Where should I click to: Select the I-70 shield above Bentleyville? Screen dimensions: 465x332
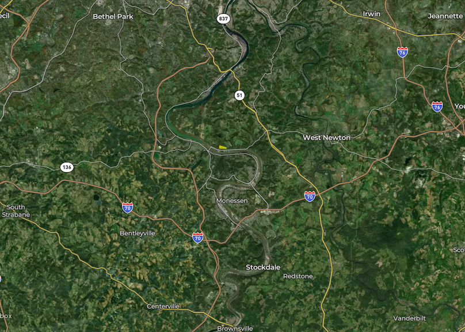coord(128,207)
